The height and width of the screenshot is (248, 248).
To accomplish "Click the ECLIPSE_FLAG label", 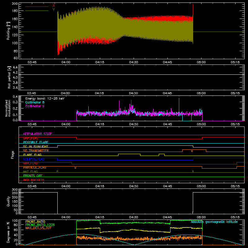I will (34, 159).
